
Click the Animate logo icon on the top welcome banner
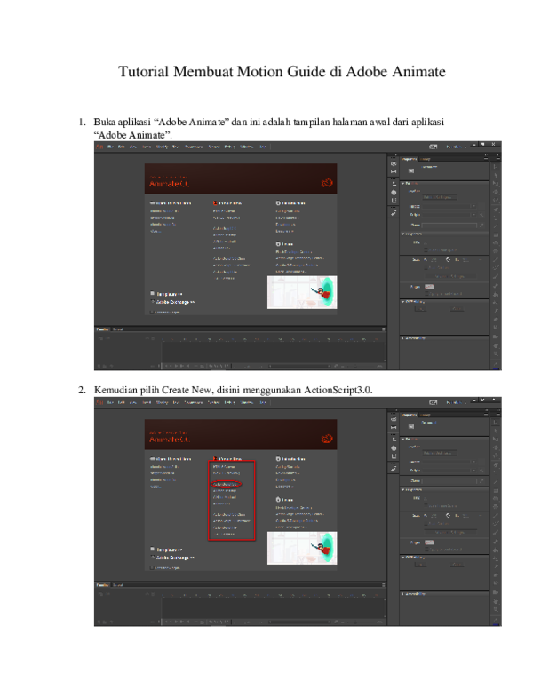tap(327, 183)
